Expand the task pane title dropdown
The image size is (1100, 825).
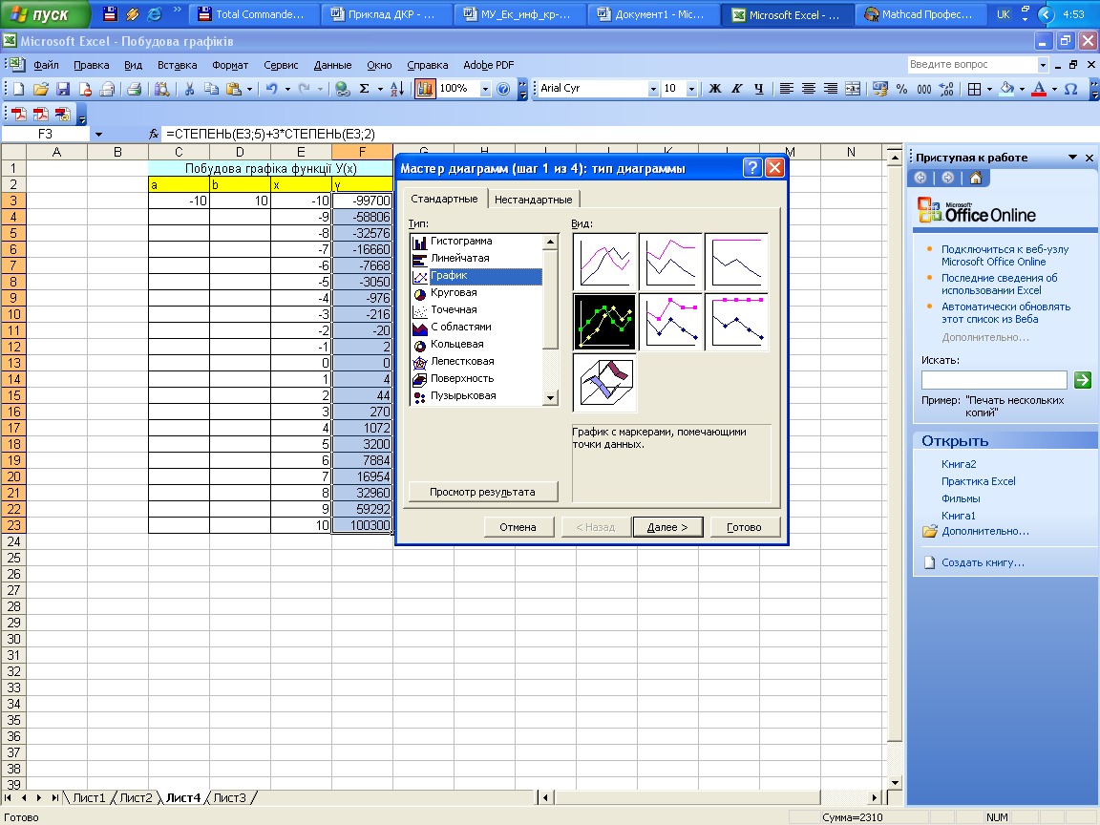coord(1072,158)
